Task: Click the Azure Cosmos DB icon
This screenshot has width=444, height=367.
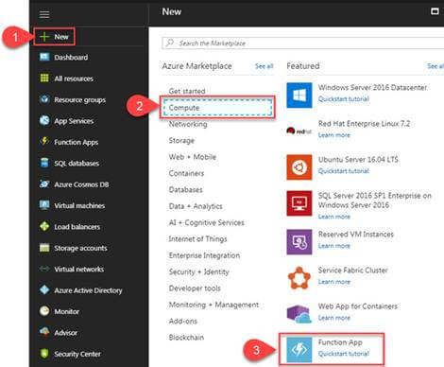Action: (44, 183)
